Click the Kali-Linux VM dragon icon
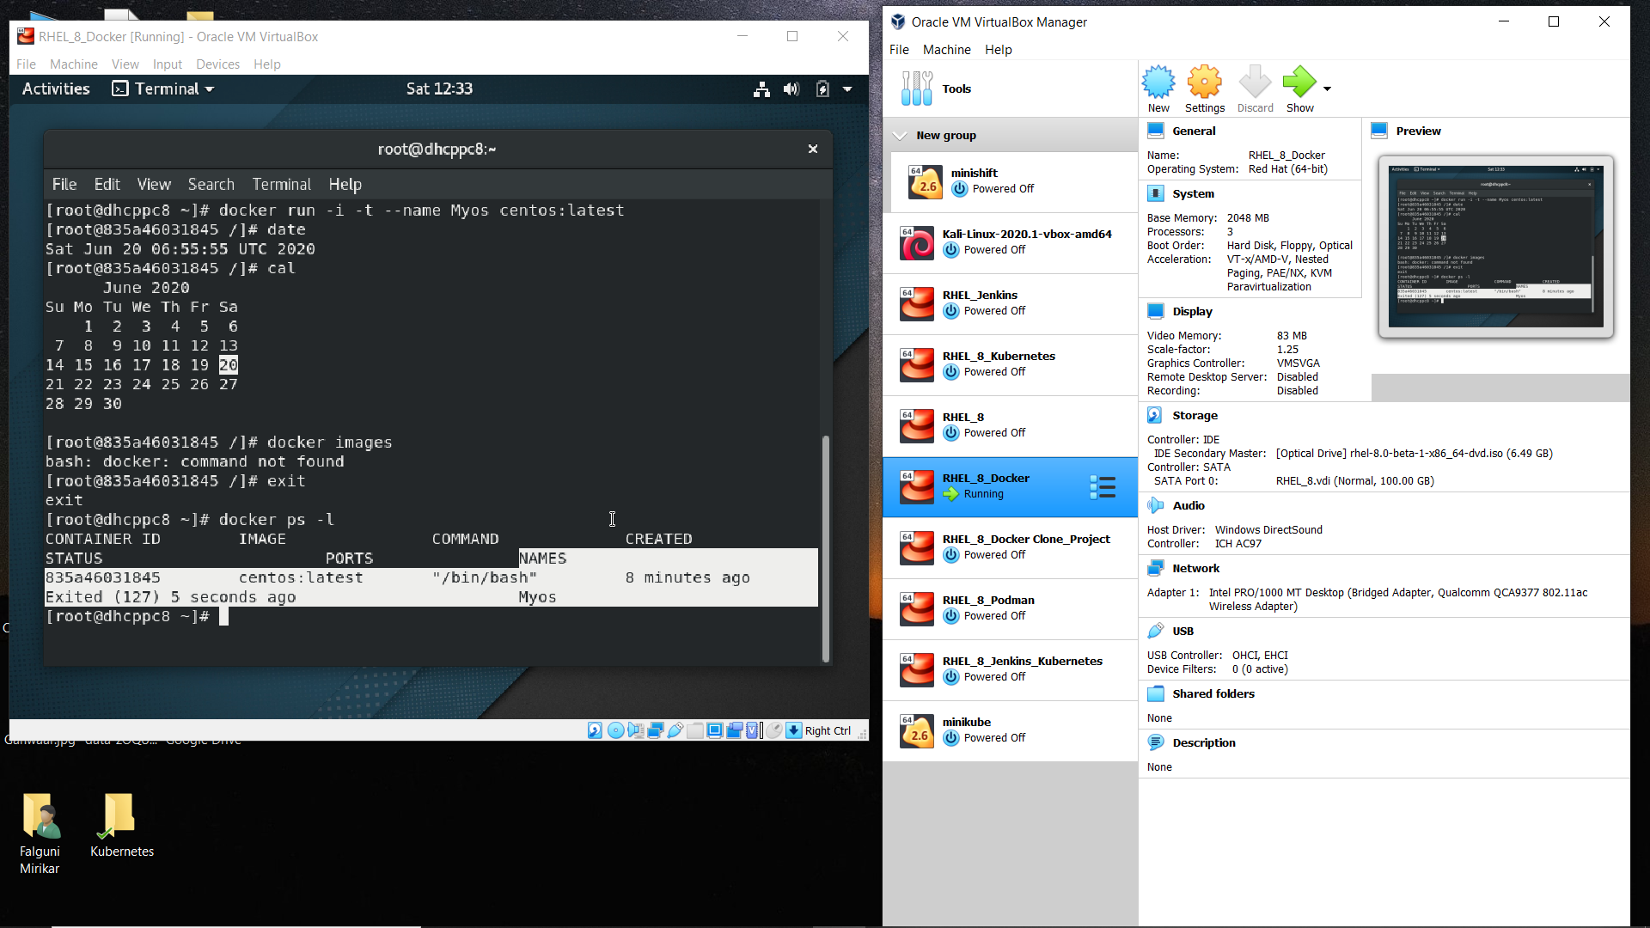 tap(917, 243)
